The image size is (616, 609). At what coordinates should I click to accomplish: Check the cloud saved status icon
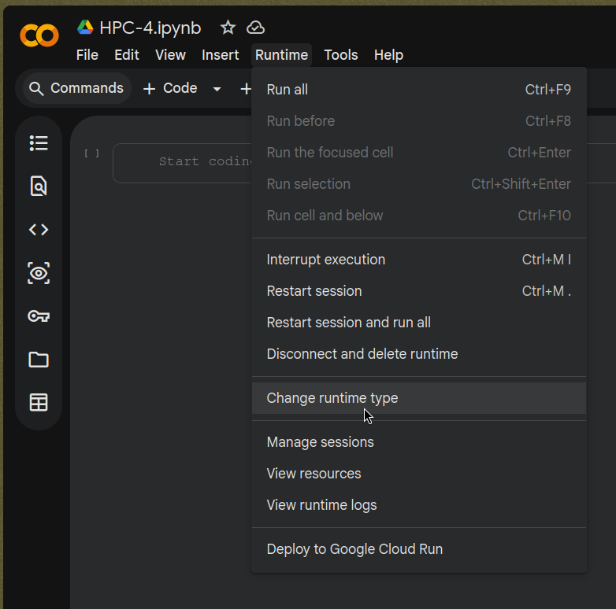pos(255,28)
